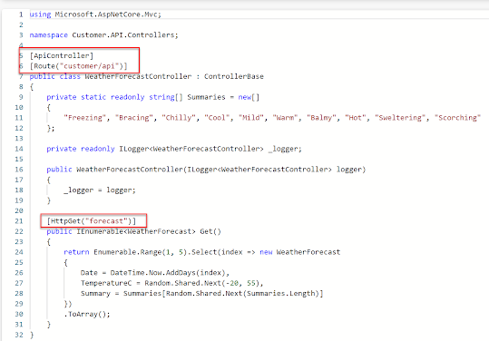Click line number 32 in the gutter
Image resolution: width=489 pixels, height=341 pixels.
tap(19, 335)
